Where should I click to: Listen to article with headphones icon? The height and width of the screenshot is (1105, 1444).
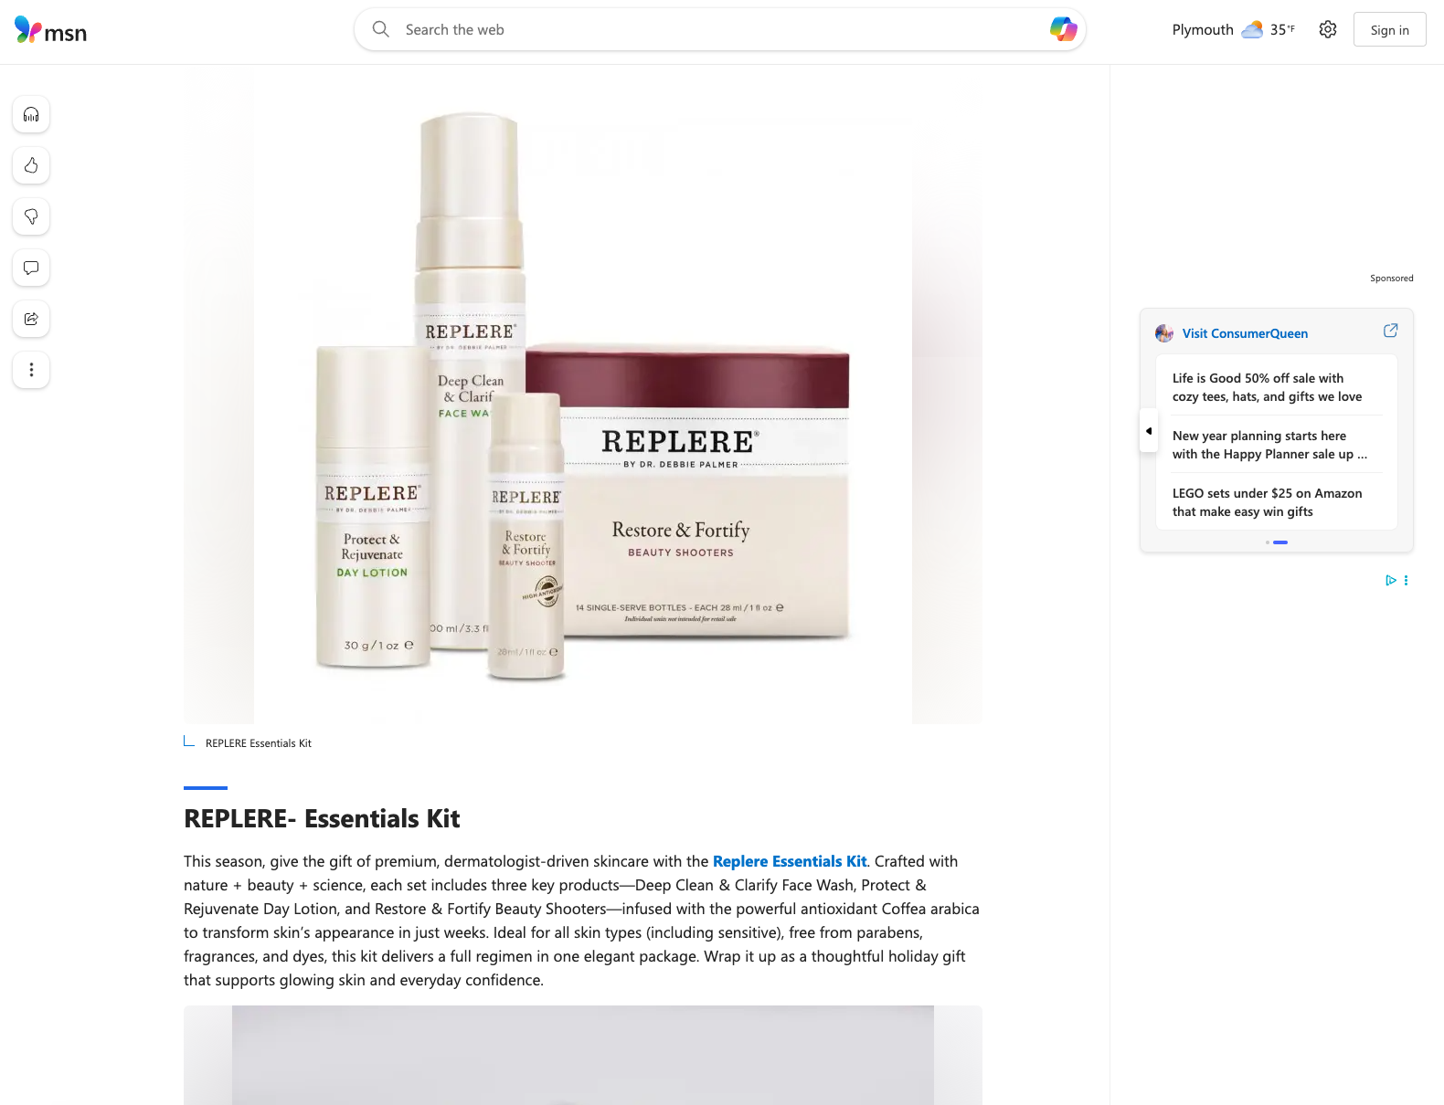[x=31, y=114]
